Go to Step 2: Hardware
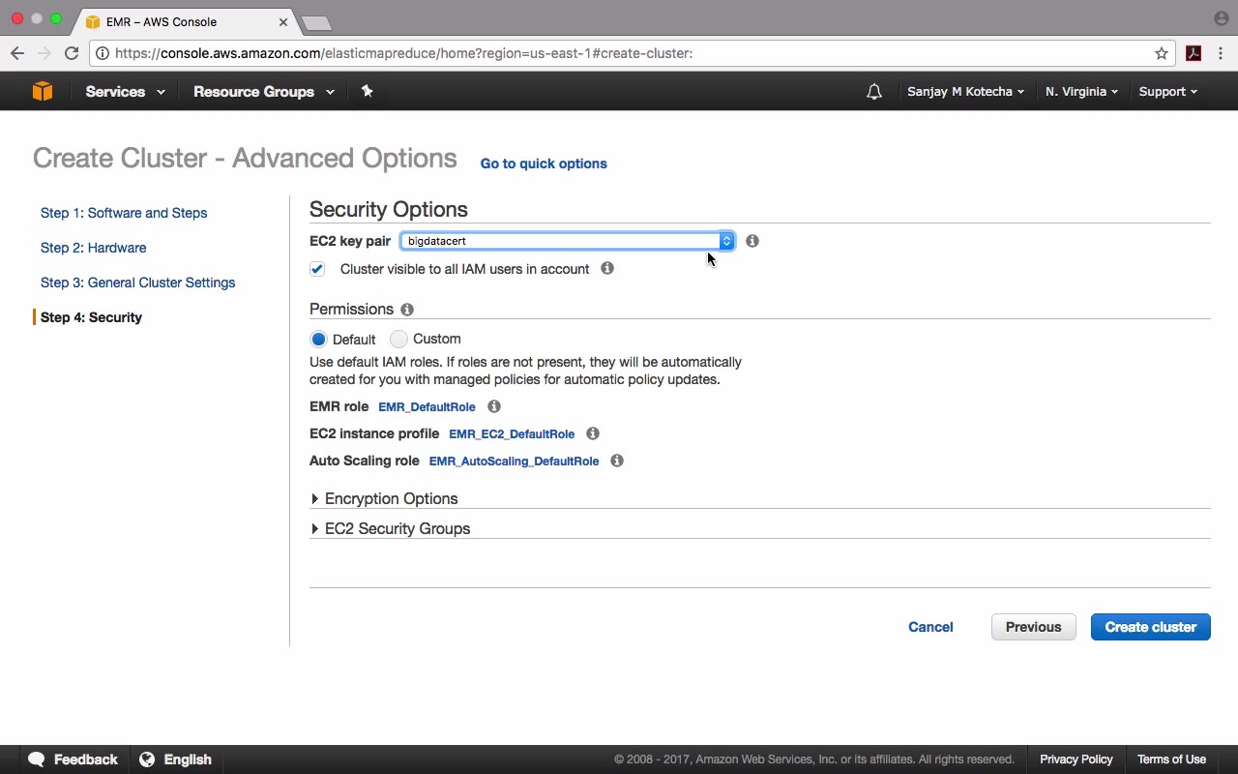This screenshot has width=1238, height=774. coord(93,248)
